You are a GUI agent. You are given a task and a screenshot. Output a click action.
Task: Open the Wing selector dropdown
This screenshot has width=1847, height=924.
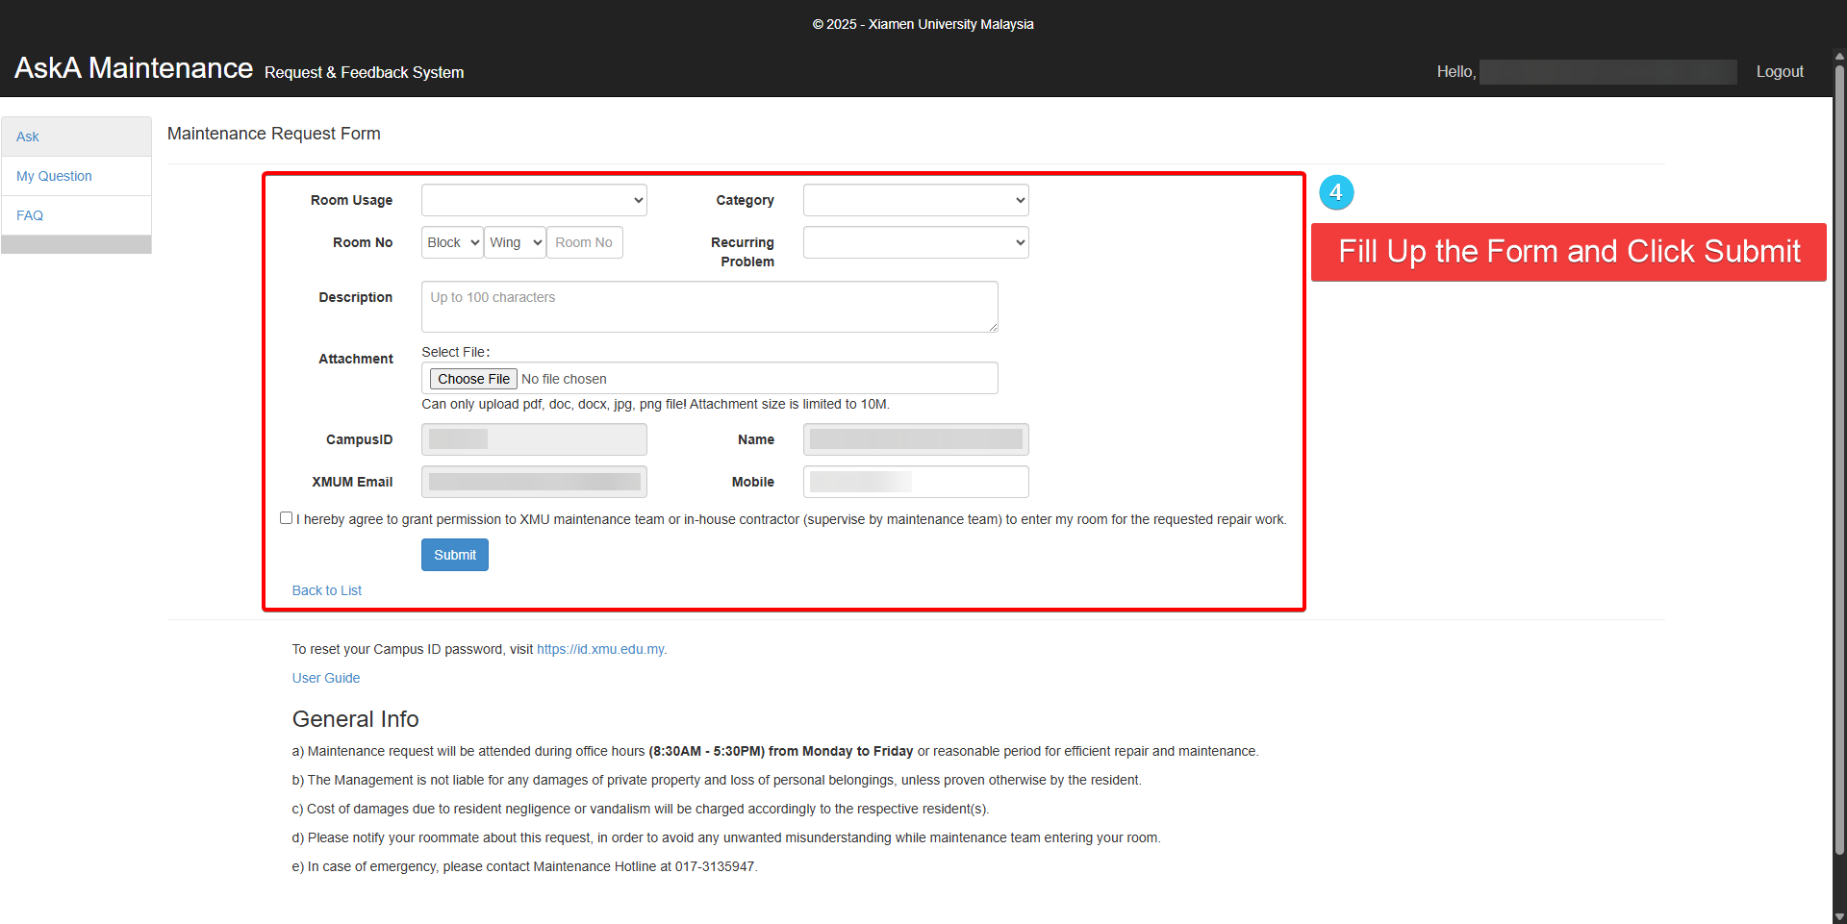[x=515, y=242]
